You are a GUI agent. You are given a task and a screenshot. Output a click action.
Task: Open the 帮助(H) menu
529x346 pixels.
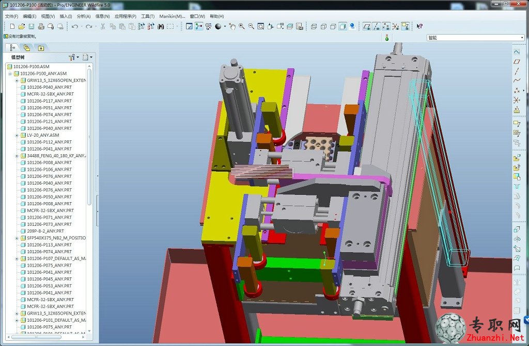tap(217, 16)
